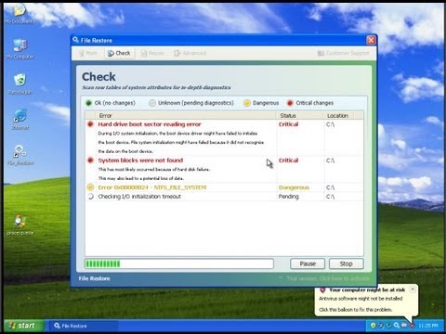Image resolution: width=446 pixels, height=334 pixels.
Task: Click yellow dangerous icon beside NTFS_FILE_SYSTEM error
Action: [x=90, y=187]
